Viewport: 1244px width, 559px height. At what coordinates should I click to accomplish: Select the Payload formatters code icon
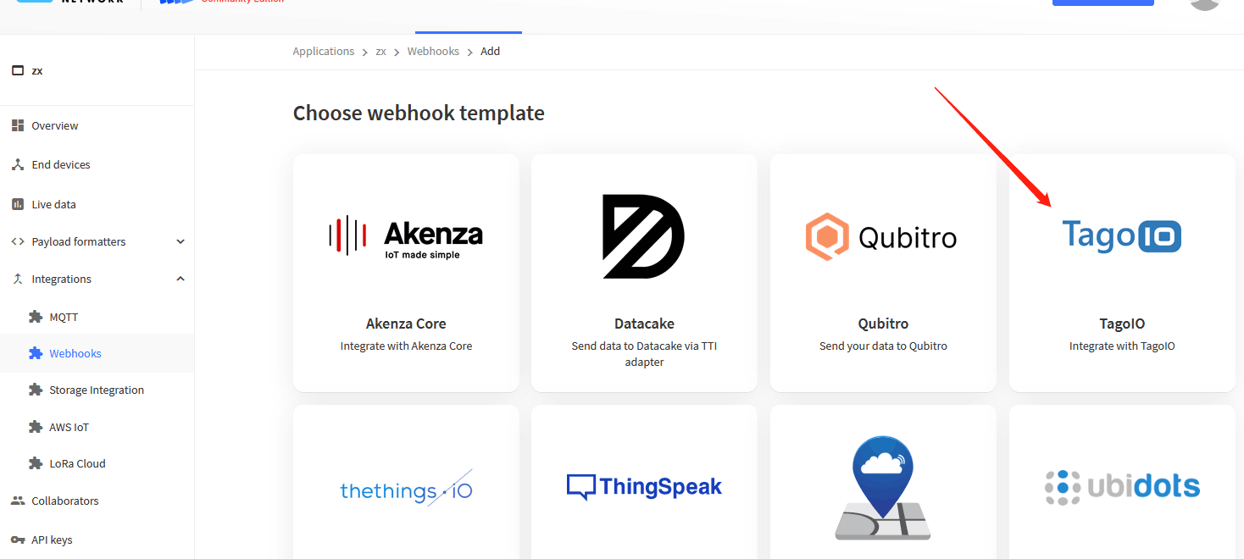[x=17, y=241]
